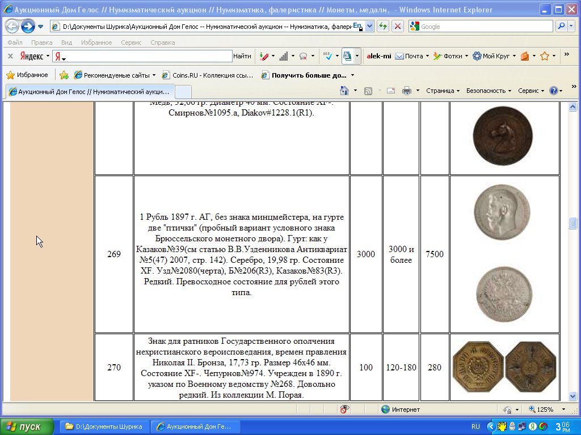The height and width of the screenshot is (435, 581).
Task: Click the vertical scrollbar thumb
Action: [572, 223]
